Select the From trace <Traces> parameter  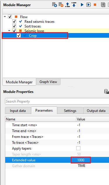pos(27,137)
